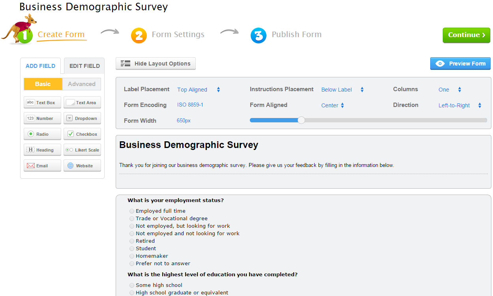The height and width of the screenshot is (296, 493).
Task: Select the 'Employed full time' radio option
Action: (132, 211)
